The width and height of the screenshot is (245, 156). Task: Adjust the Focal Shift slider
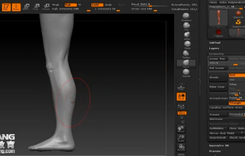pos(150,5)
